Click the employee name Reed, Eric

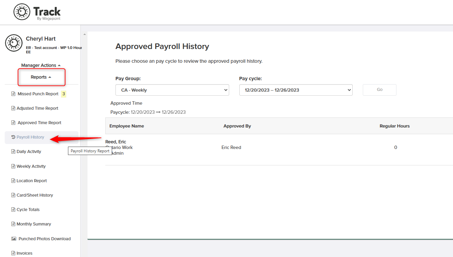[116, 142]
